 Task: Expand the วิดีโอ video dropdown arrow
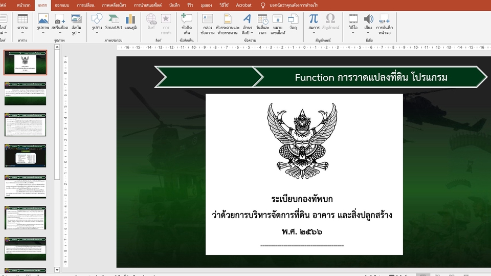coord(353,33)
